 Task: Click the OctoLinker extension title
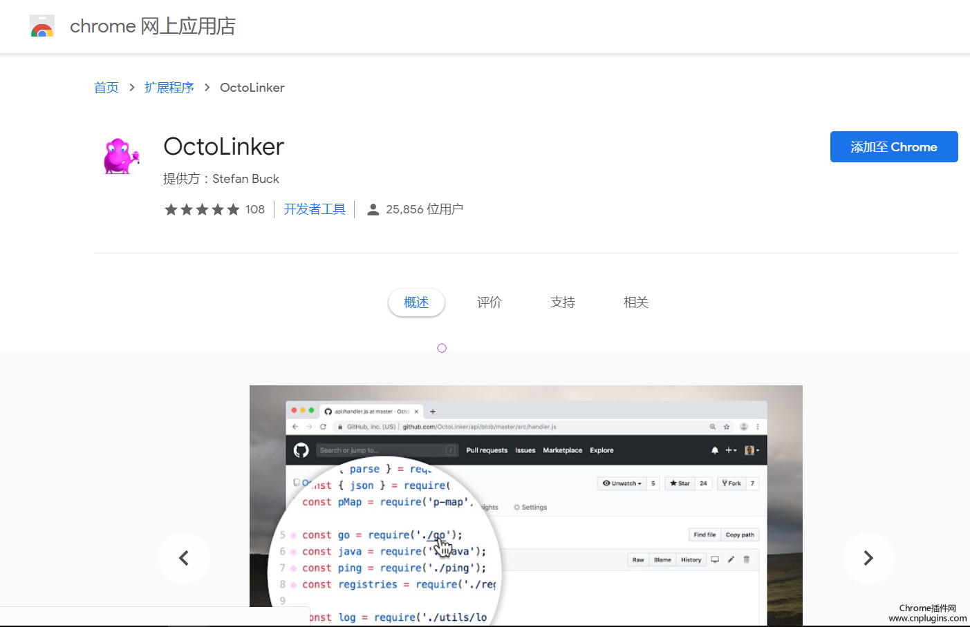[224, 146]
